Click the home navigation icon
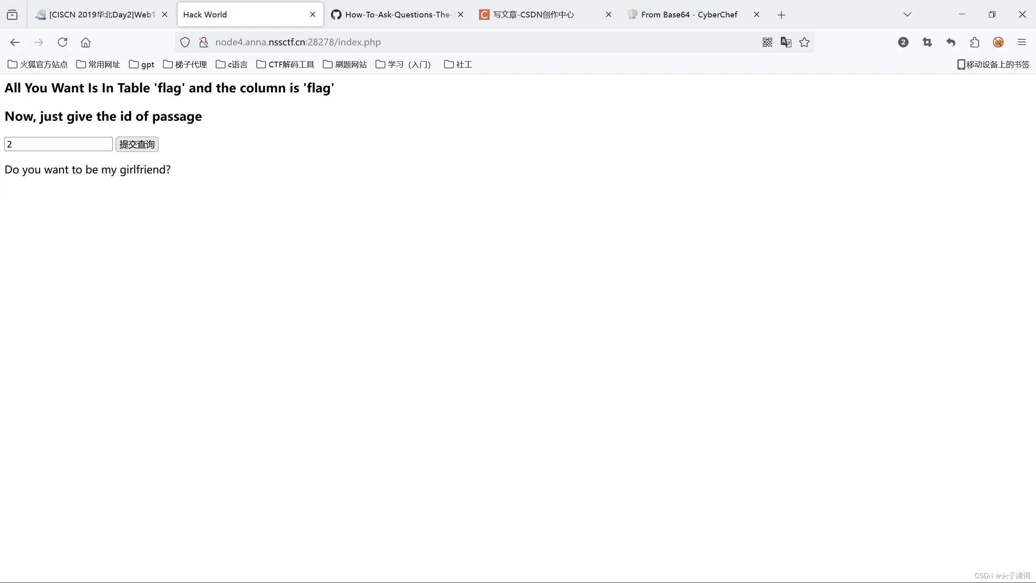The height and width of the screenshot is (583, 1036). pos(85,42)
